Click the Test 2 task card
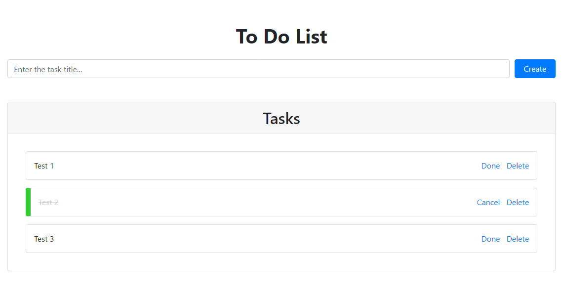Image resolution: width=563 pixels, height=295 pixels. pos(247,202)
